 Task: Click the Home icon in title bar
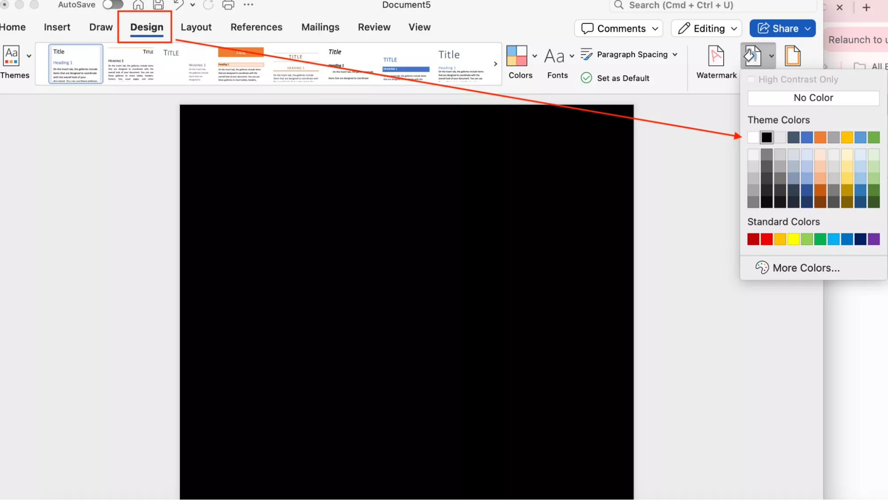click(138, 5)
